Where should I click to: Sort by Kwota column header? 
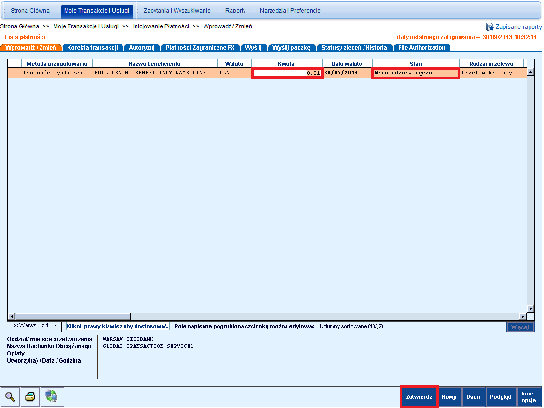point(286,64)
